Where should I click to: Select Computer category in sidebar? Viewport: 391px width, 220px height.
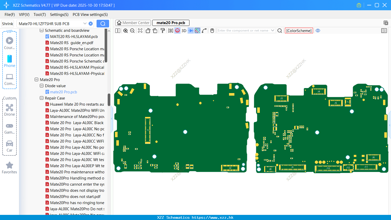9,79
